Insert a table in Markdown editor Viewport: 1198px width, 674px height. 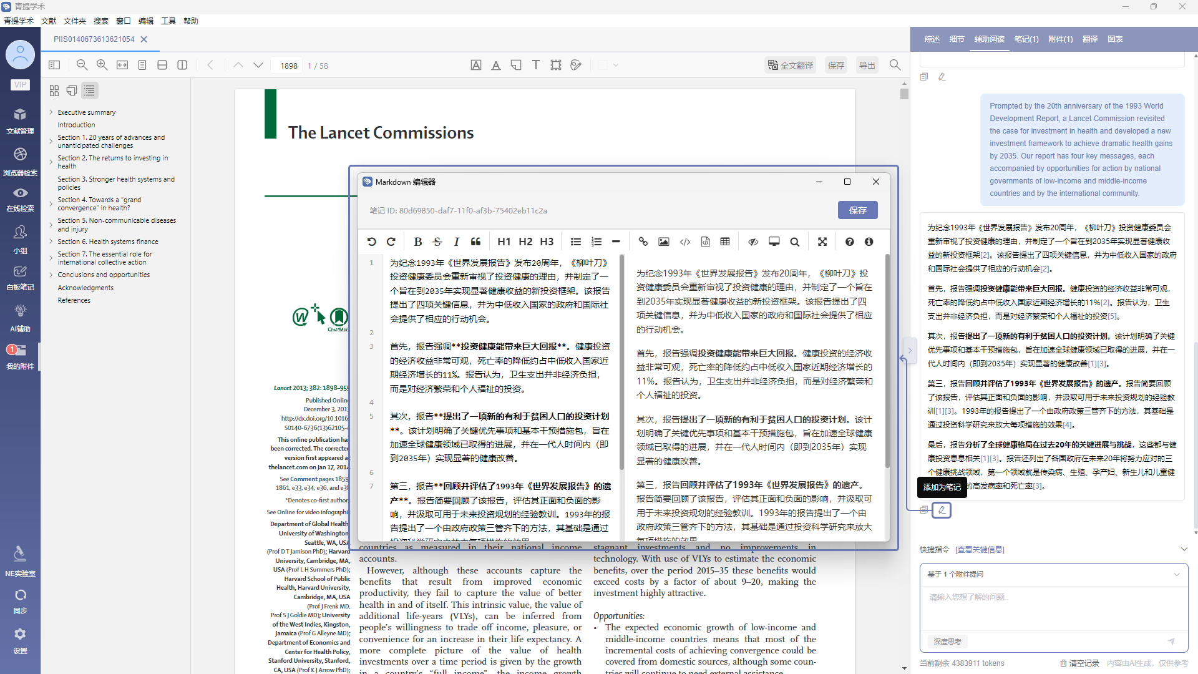point(725,242)
